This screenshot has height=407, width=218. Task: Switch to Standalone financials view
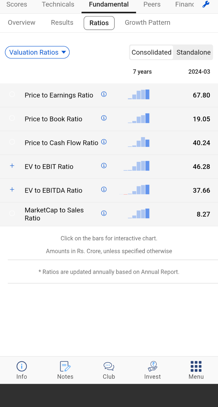[193, 52]
